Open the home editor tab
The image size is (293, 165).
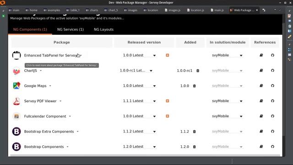32,10
